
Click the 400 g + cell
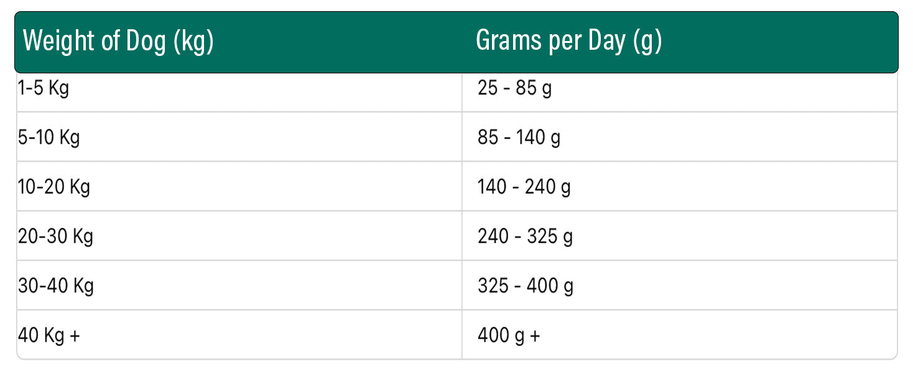tap(680, 334)
